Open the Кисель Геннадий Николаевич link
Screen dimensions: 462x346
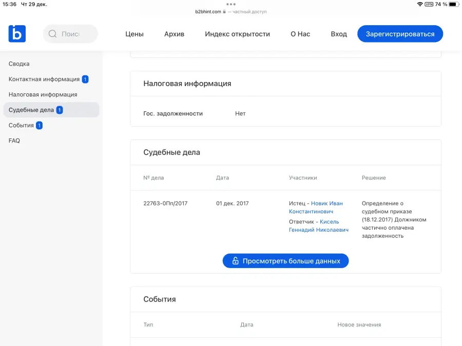[x=318, y=226]
